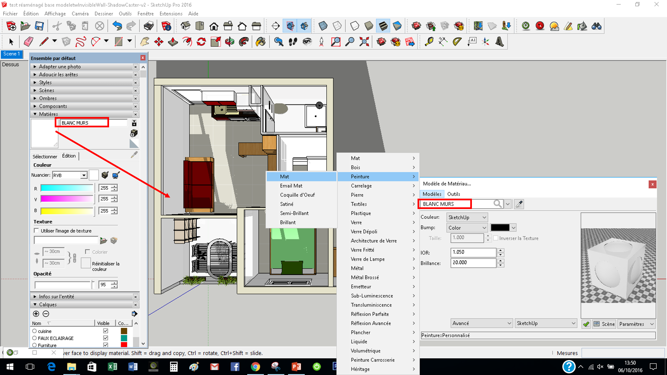Remove layer with minus icon
This screenshot has width=667, height=375.
[46, 314]
